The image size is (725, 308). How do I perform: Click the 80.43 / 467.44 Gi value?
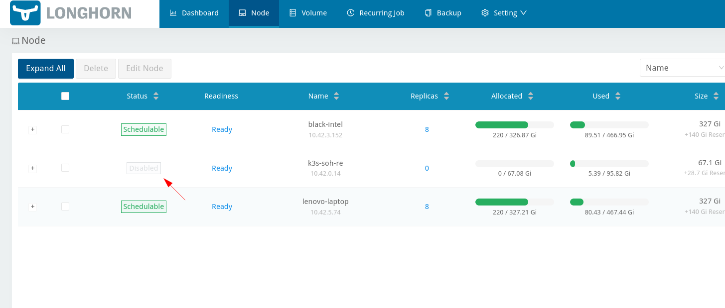pyautogui.click(x=609, y=212)
